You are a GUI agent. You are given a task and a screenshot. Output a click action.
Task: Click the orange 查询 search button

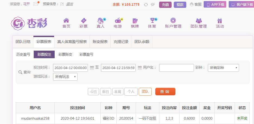[165, 92]
